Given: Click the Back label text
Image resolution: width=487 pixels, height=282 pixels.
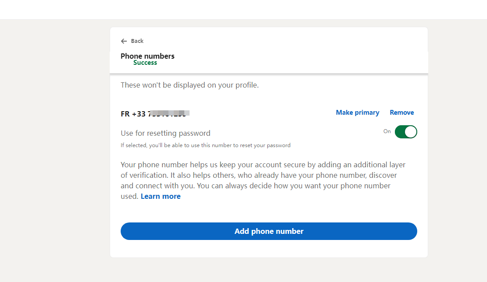Looking at the screenshot, I should point(136,41).
